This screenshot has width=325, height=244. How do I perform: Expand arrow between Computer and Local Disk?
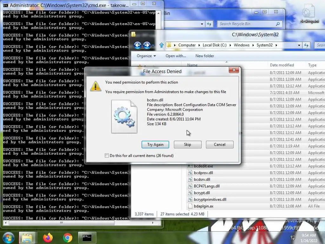(x=199, y=45)
